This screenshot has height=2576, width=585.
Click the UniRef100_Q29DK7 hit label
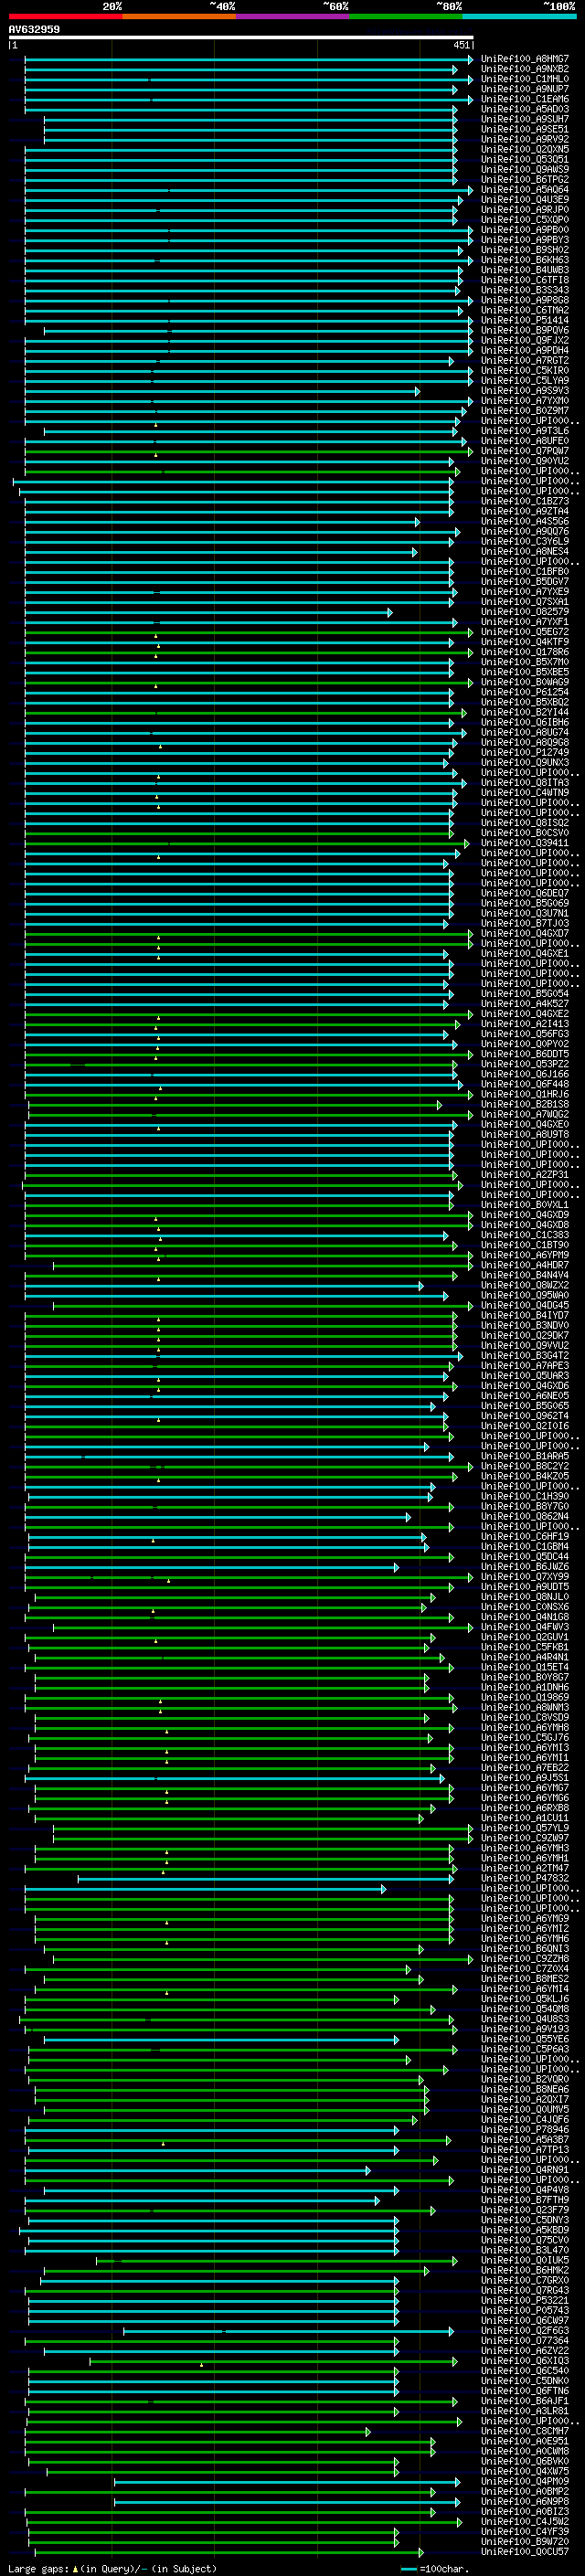coord(525,1335)
